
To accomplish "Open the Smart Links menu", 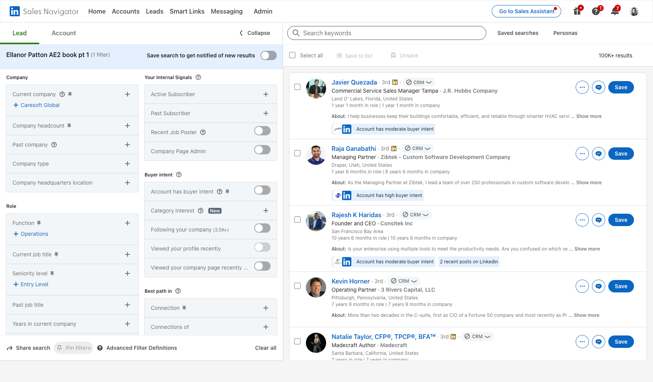I will [x=187, y=11].
